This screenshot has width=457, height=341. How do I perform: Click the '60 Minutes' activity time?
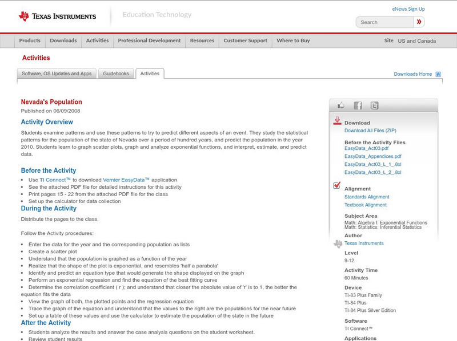[356, 278]
